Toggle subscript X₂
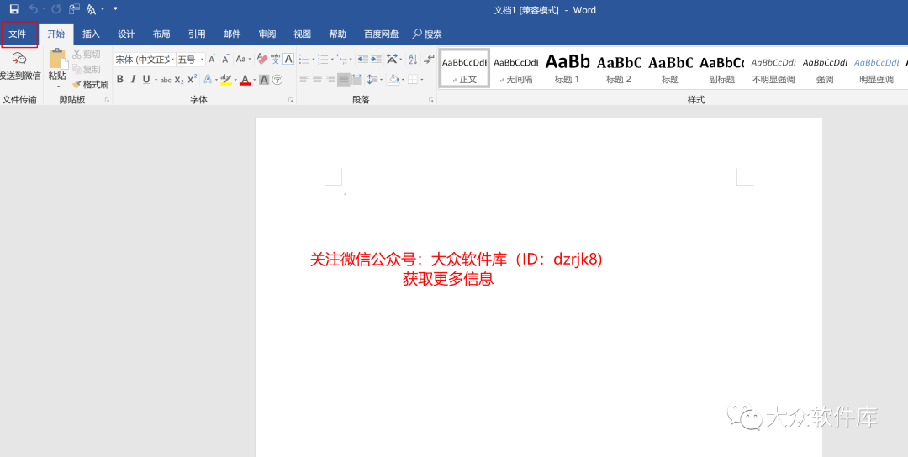This screenshot has width=908, height=457. [180, 80]
